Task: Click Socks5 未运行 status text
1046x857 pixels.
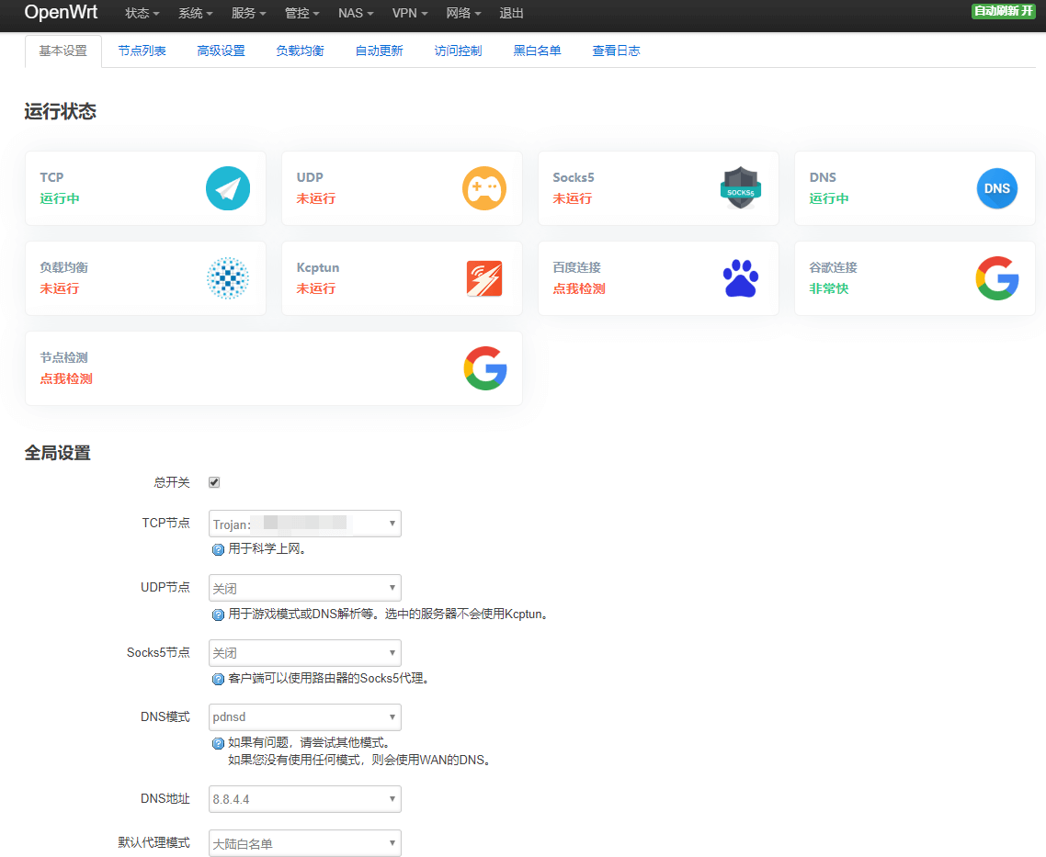Action: (x=572, y=198)
